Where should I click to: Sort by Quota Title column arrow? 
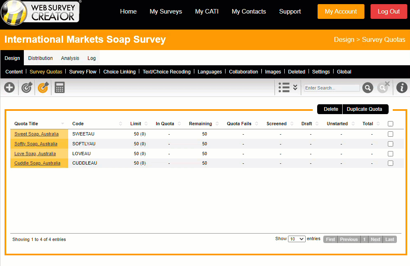click(62, 124)
